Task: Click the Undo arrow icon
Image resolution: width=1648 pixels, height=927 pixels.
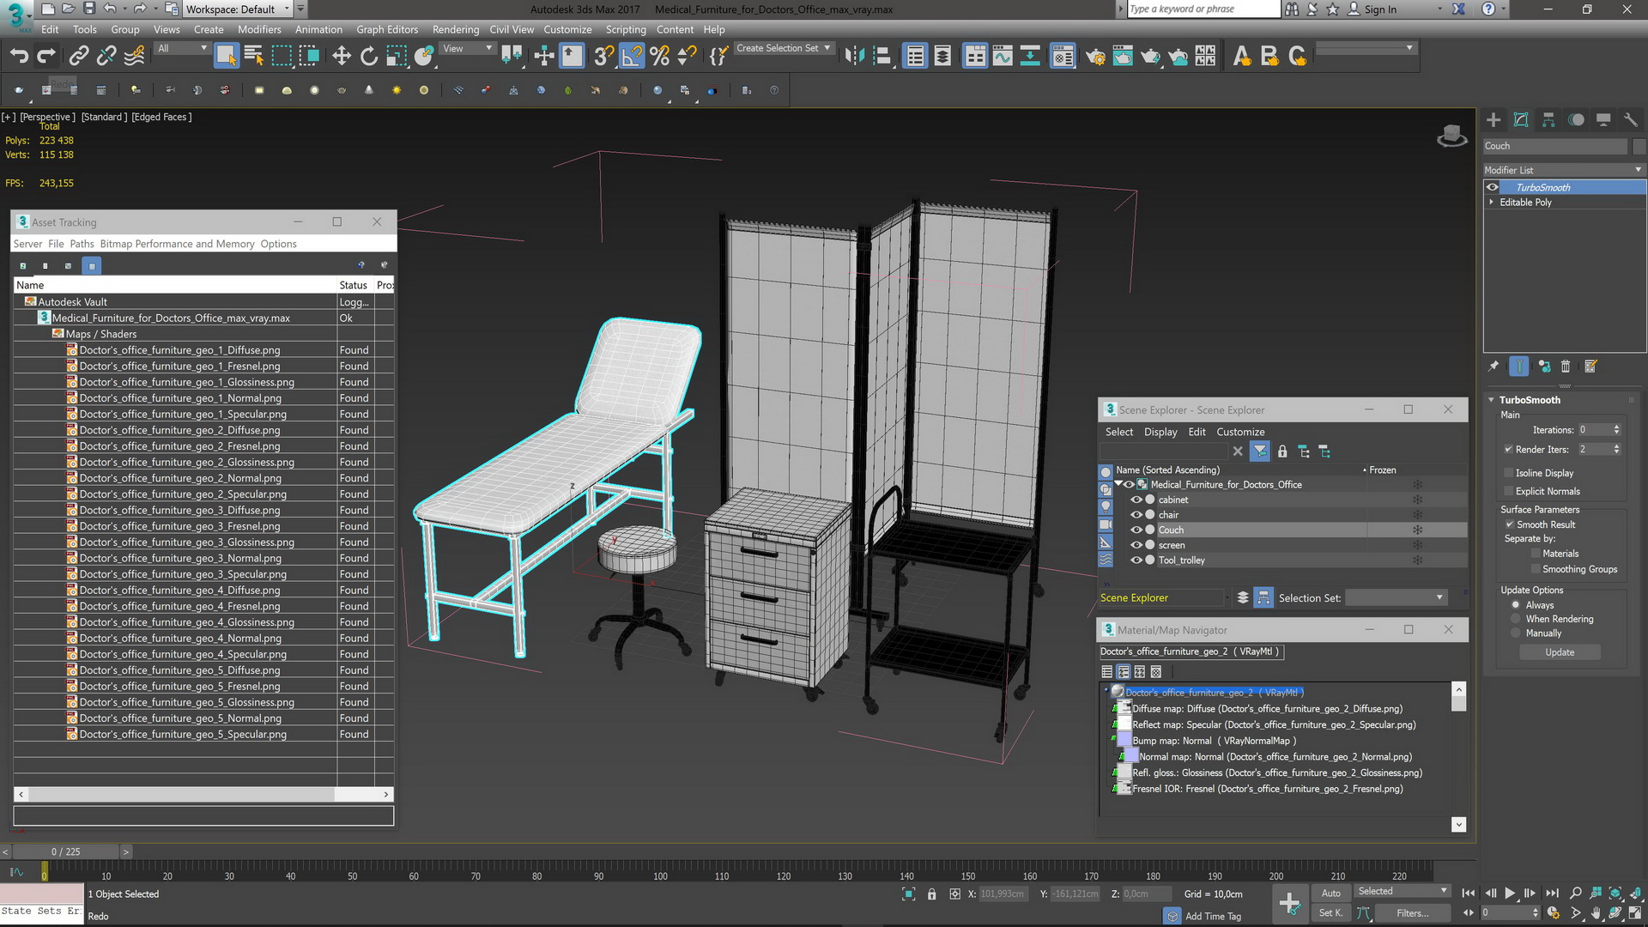Action: 19,57
